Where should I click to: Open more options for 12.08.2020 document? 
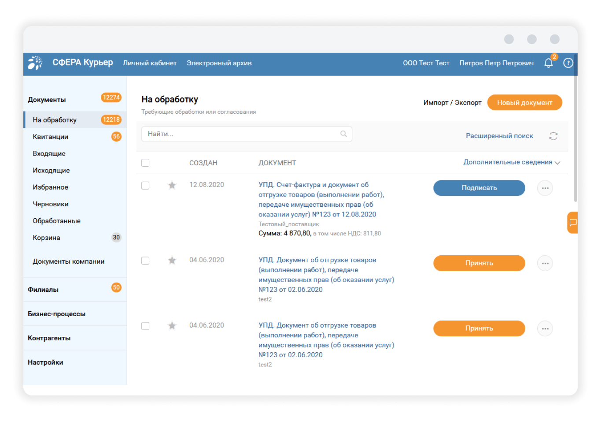[x=545, y=188]
